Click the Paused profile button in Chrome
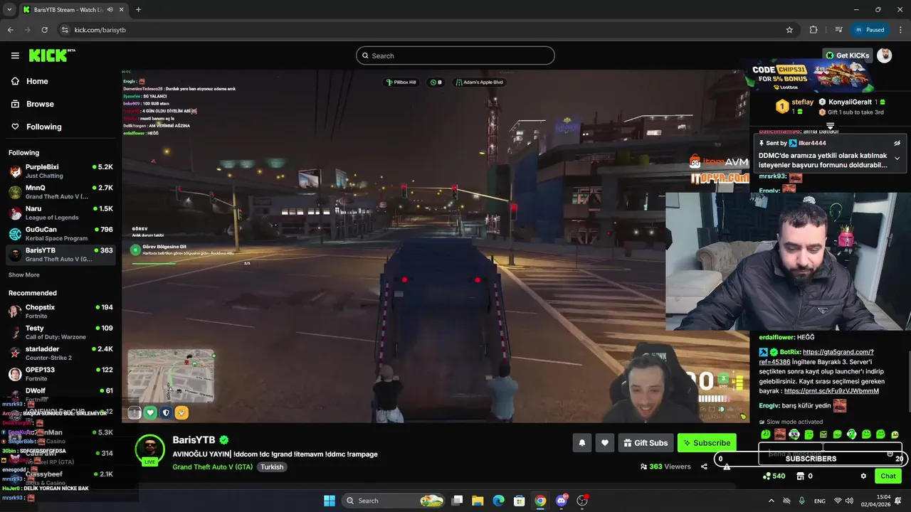The height and width of the screenshot is (512, 911). tap(869, 30)
